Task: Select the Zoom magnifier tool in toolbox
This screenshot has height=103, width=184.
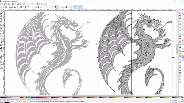Action: click(x=1, y=19)
